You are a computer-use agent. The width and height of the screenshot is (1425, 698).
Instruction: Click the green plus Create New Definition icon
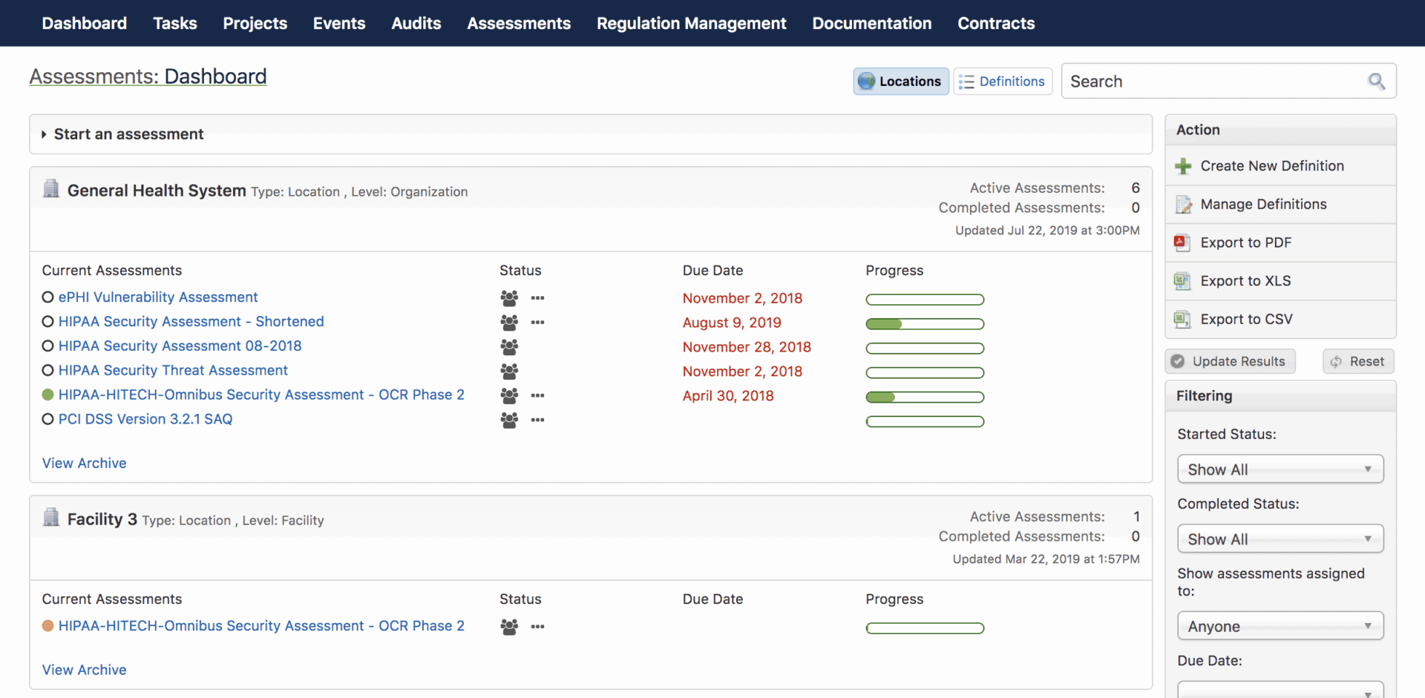pyautogui.click(x=1183, y=166)
